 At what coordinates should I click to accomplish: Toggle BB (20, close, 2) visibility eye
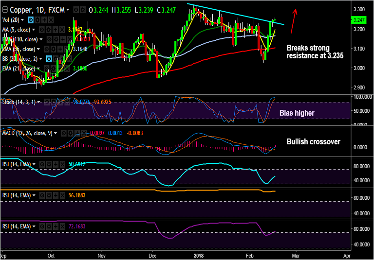(49, 59)
